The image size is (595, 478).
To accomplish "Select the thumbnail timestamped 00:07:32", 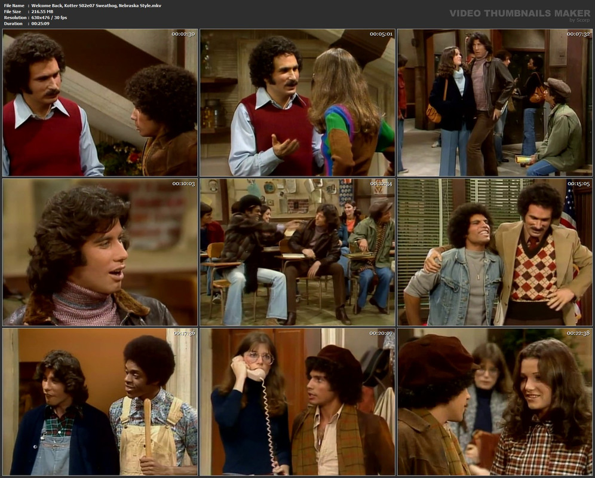I will (495, 103).
